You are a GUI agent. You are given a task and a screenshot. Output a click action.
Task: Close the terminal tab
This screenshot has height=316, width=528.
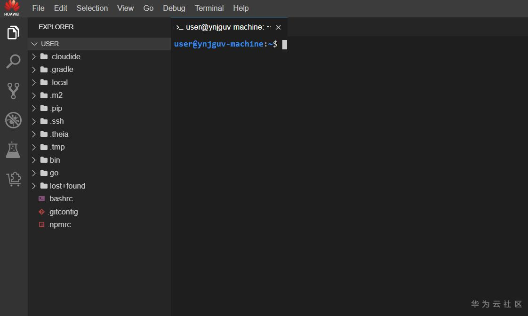[x=279, y=27]
